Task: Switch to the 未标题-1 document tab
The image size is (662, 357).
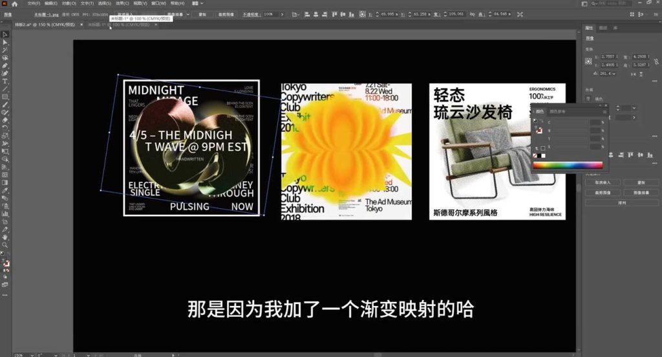Action: click(119, 25)
